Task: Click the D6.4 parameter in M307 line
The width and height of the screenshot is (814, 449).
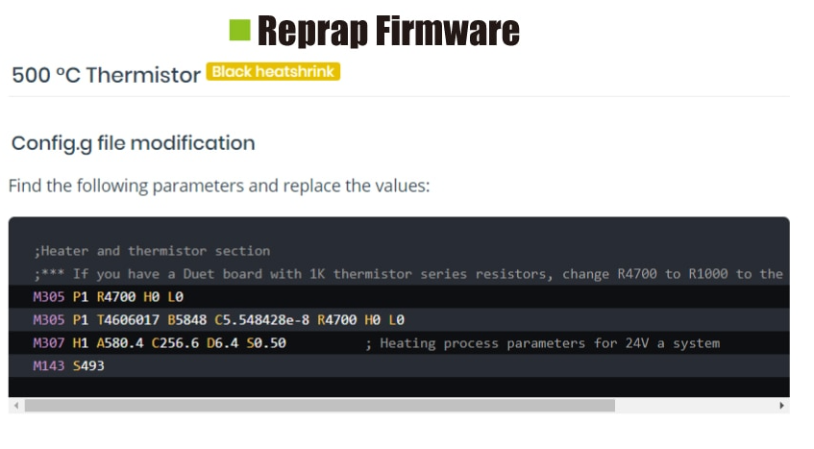Action: click(x=222, y=343)
